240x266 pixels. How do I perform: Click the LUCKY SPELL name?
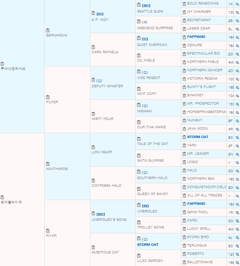[199, 229]
